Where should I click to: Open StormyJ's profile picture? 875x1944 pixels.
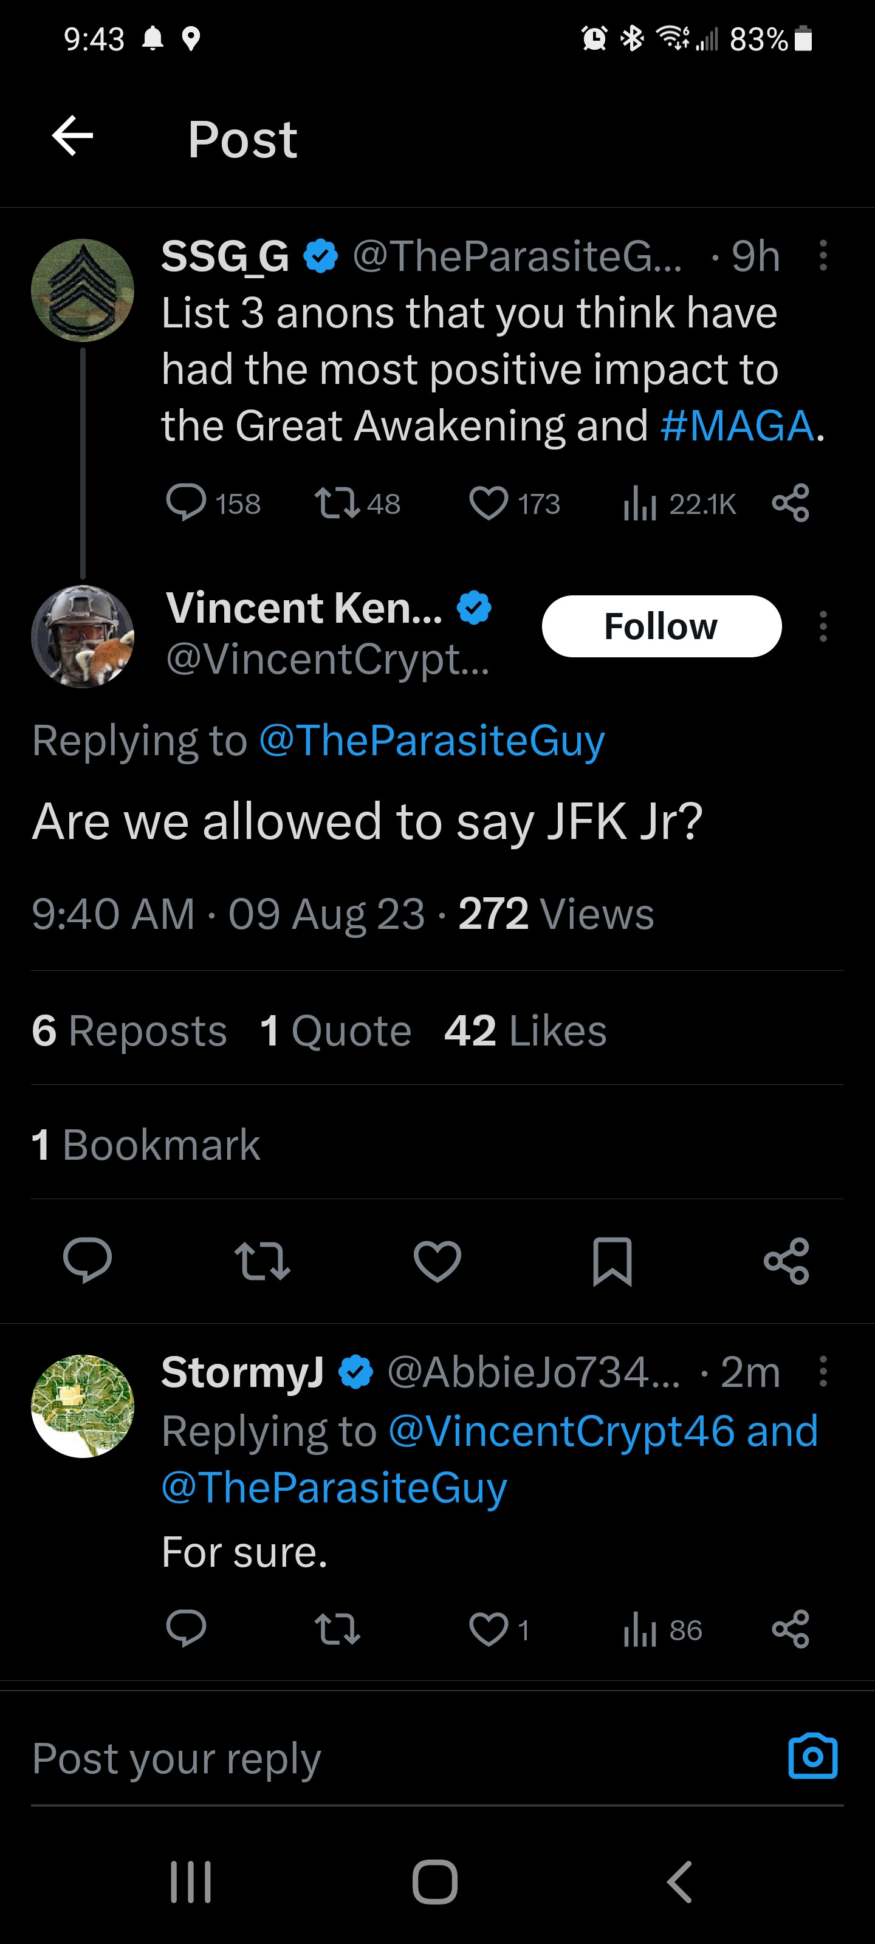[82, 1406]
